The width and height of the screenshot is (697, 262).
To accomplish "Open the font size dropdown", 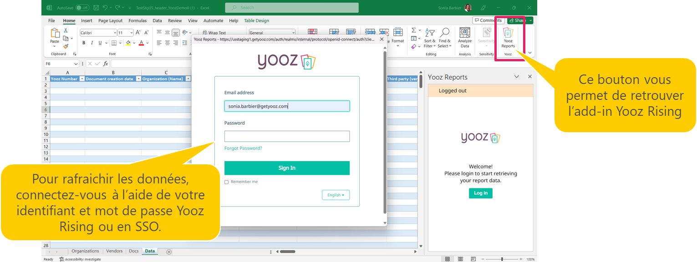I will [x=132, y=33].
